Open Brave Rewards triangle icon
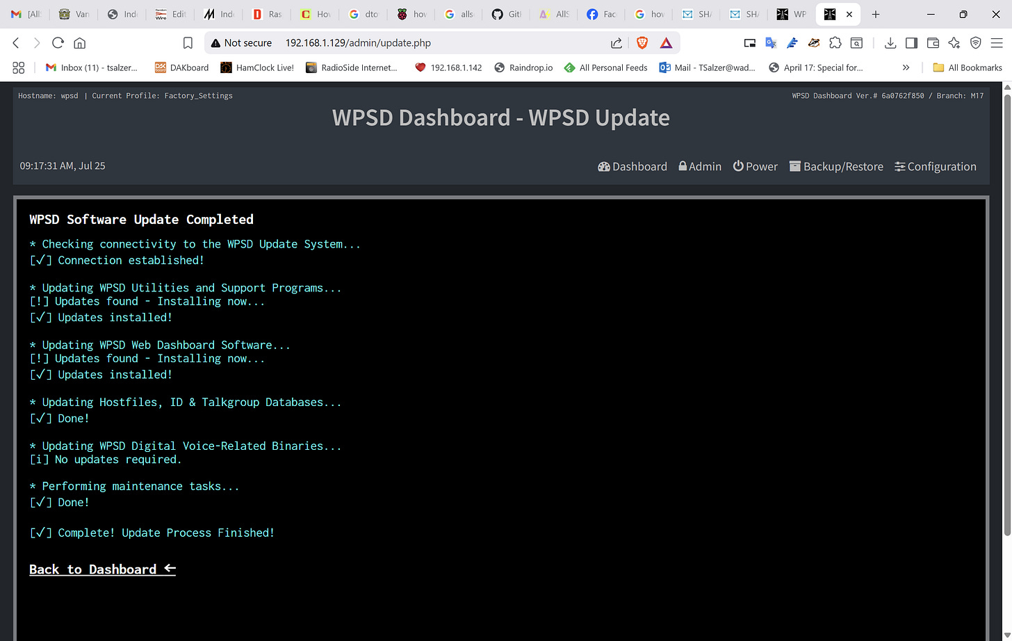Screen dimensions: 1012x641 click(x=666, y=43)
